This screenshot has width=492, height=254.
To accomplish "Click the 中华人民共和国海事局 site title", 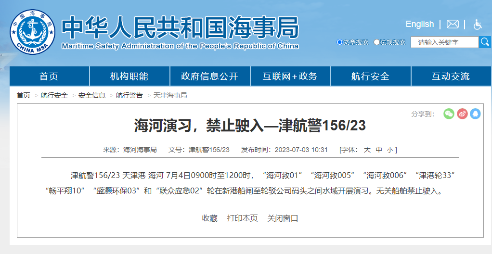I will click(180, 27).
